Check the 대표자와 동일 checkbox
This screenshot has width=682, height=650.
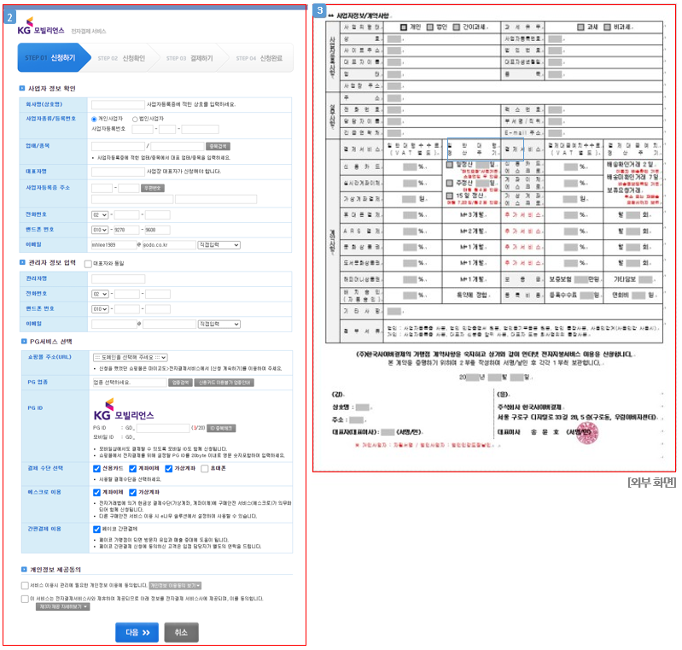(88, 264)
